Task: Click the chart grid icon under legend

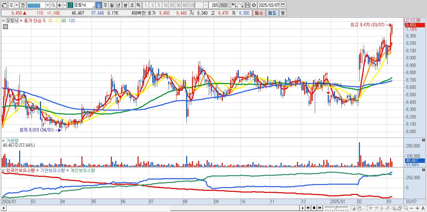Action: 5,26
